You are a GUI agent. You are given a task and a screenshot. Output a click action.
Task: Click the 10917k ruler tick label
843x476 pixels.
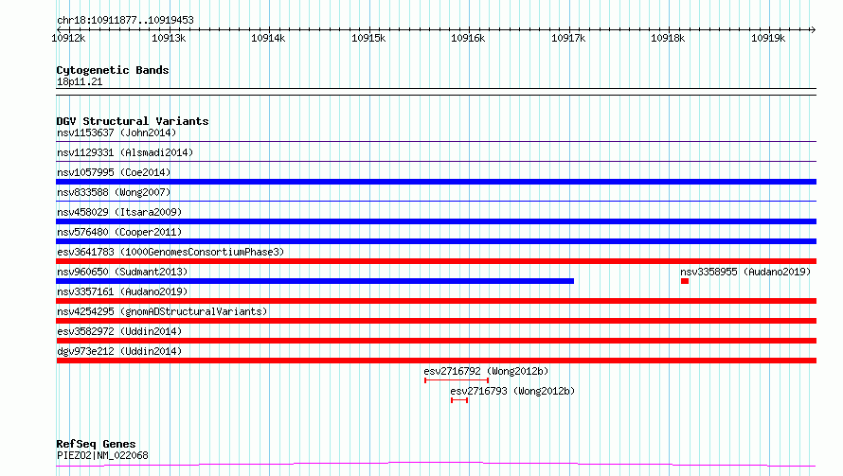point(568,38)
